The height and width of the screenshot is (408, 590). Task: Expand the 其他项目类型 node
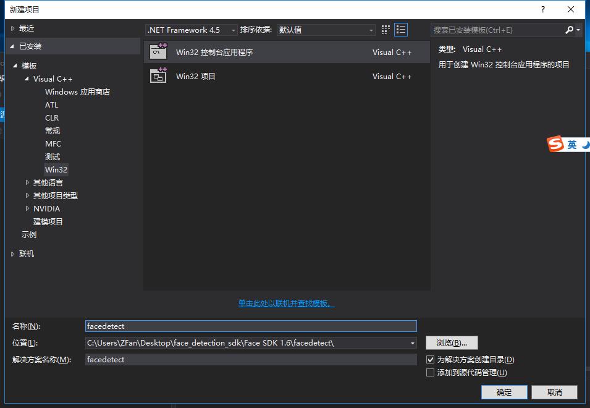tap(27, 195)
